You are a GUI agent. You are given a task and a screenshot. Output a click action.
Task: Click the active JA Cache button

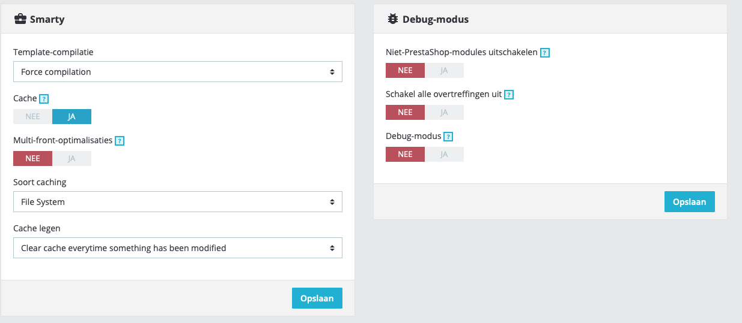(71, 116)
